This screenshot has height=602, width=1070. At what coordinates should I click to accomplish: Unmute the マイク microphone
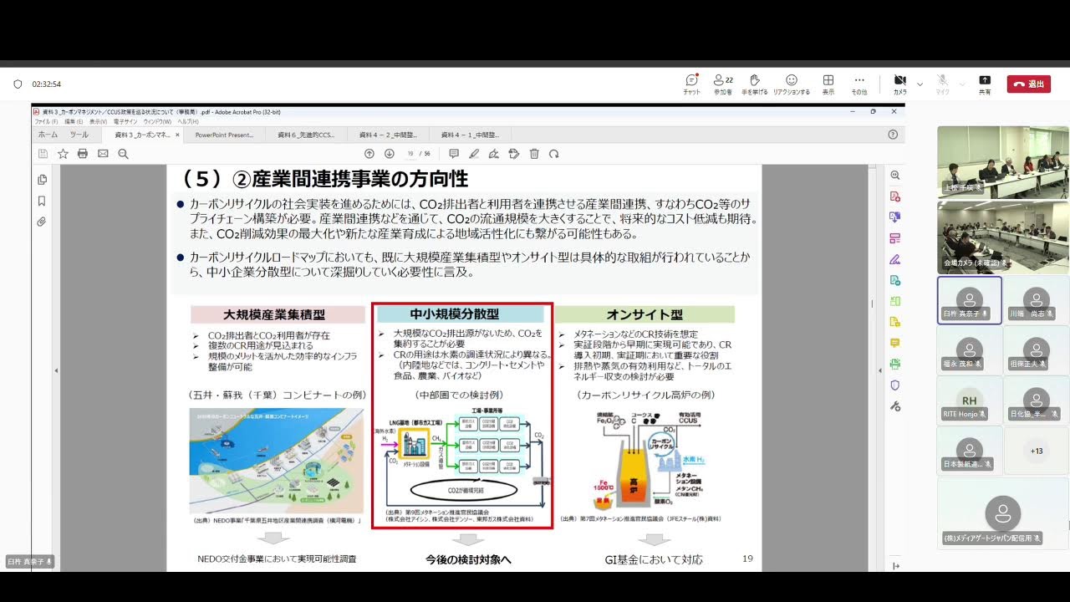[942, 84]
